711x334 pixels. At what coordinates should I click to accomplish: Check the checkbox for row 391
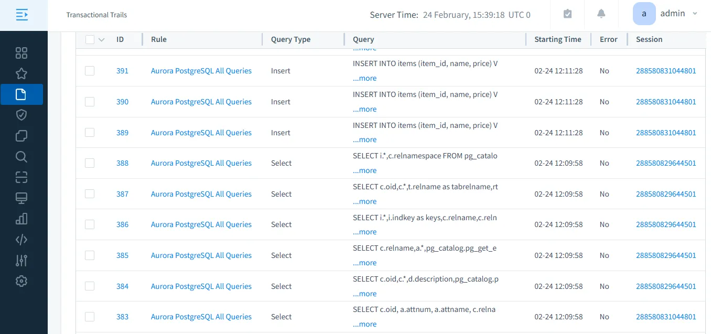(90, 71)
